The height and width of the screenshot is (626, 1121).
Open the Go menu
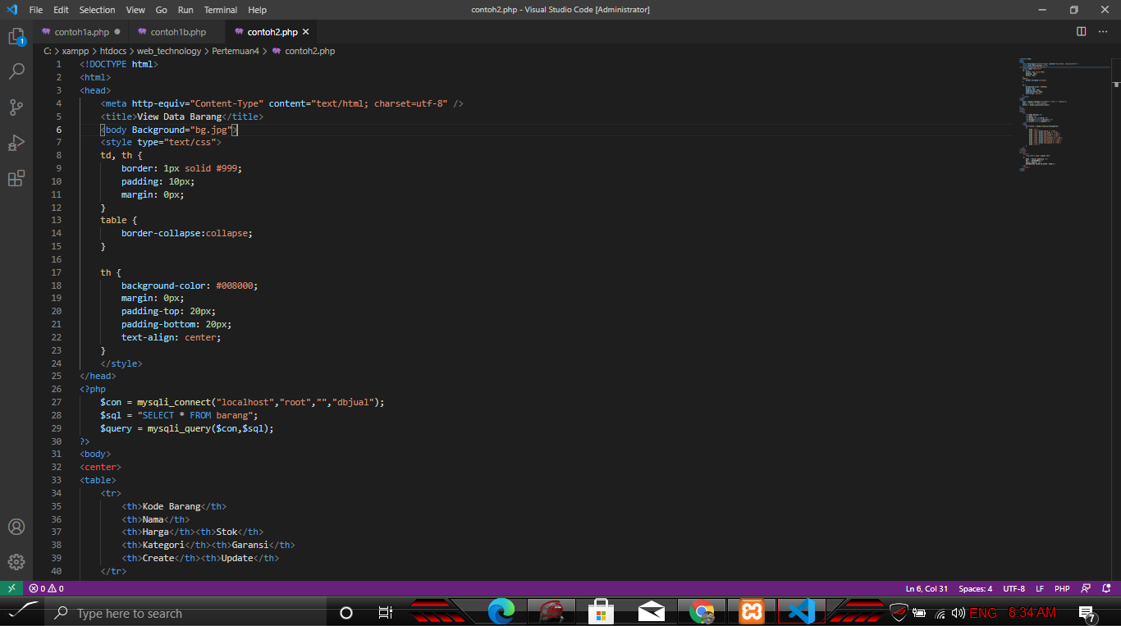161,10
